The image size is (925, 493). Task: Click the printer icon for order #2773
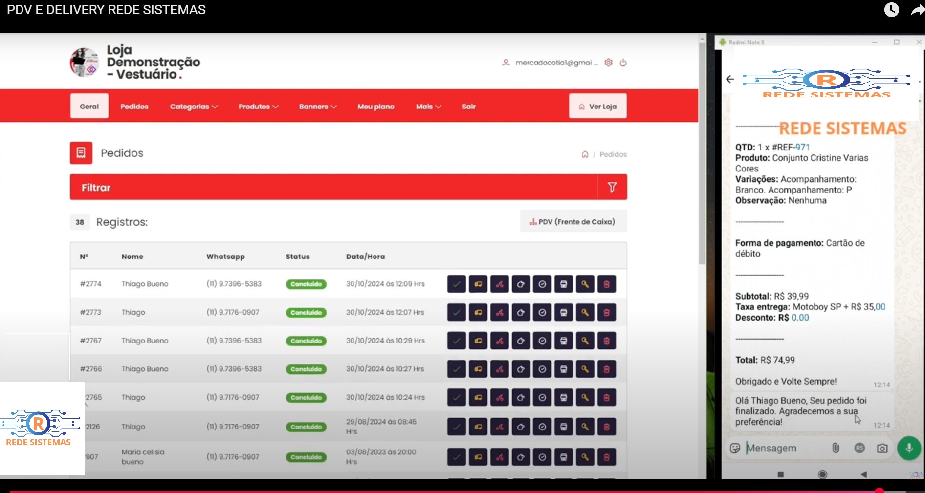[x=564, y=312]
